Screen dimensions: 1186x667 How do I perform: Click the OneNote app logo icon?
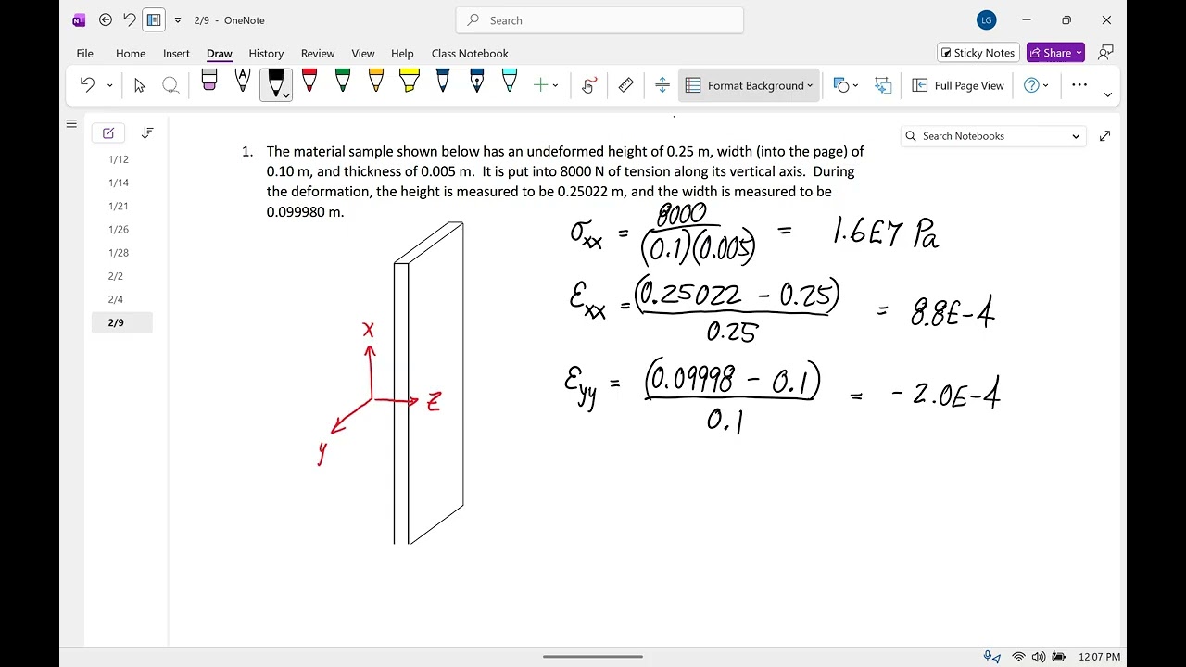tap(79, 19)
